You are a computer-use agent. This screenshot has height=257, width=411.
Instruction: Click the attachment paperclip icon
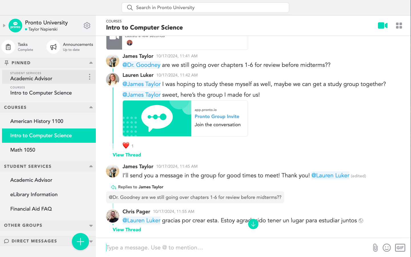[375, 248]
